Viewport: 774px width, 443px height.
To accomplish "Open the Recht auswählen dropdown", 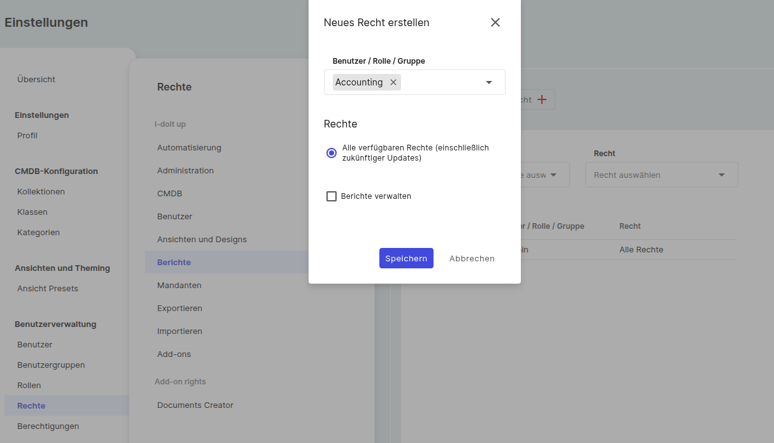I will [661, 175].
